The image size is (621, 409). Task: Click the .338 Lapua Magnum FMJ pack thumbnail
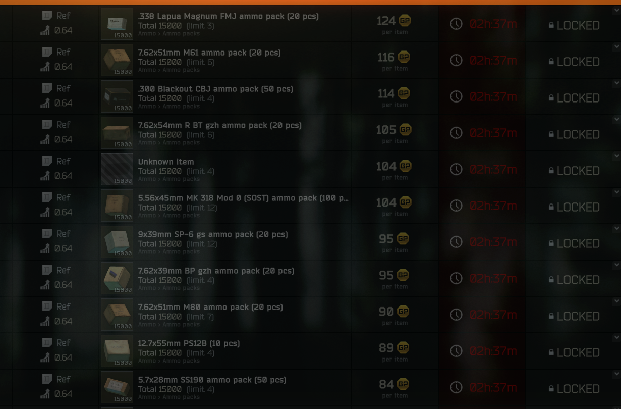(x=117, y=24)
